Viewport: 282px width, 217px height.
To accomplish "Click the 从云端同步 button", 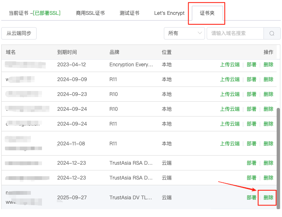I will (19, 33).
